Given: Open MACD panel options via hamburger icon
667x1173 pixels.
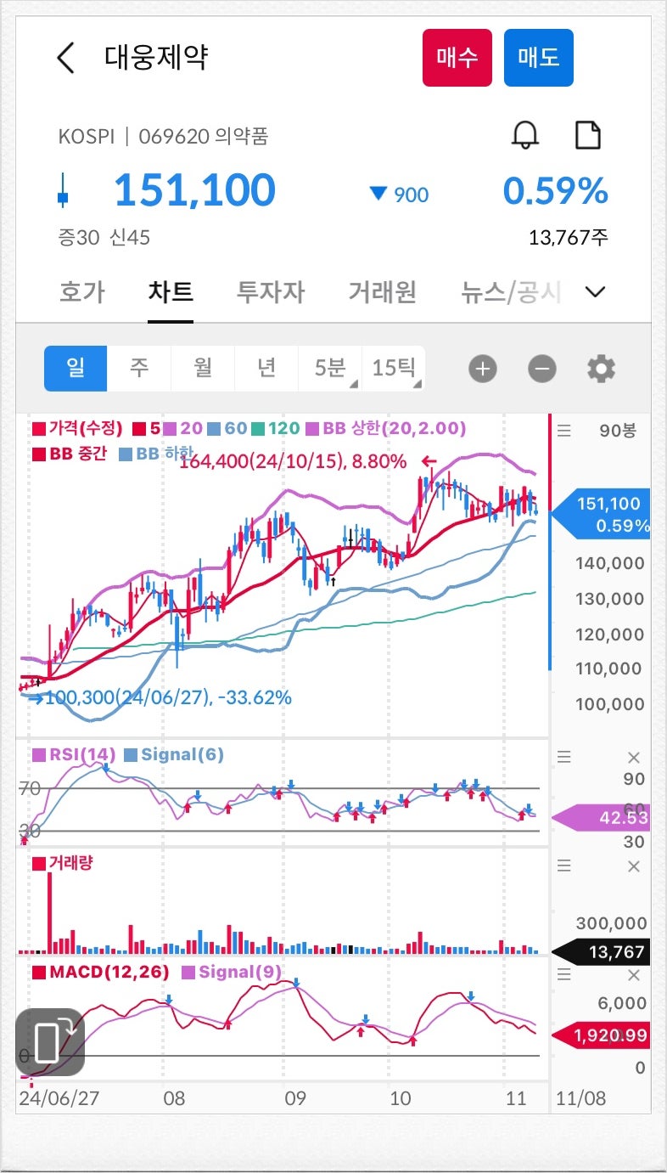Looking at the screenshot, I should [563, 974].
